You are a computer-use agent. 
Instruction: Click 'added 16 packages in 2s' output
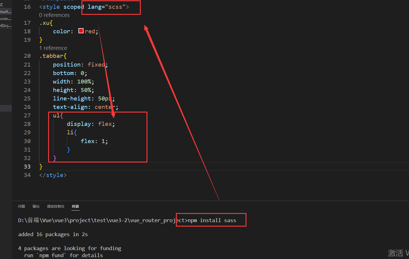tap(53, 234)
